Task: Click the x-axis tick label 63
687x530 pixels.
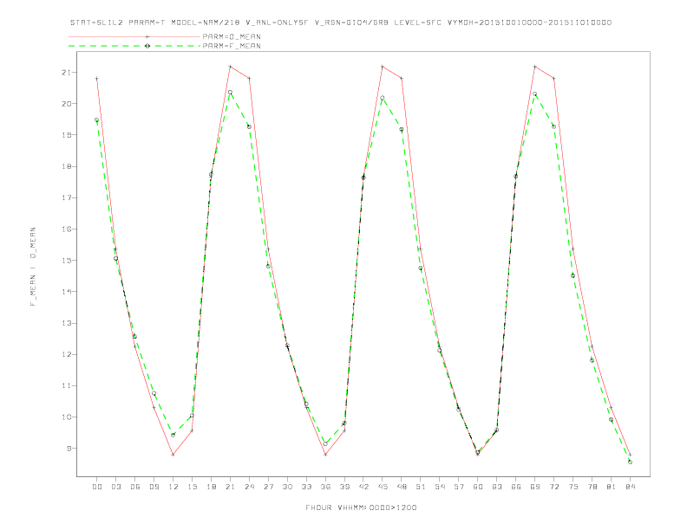Action: pos(497,487)
